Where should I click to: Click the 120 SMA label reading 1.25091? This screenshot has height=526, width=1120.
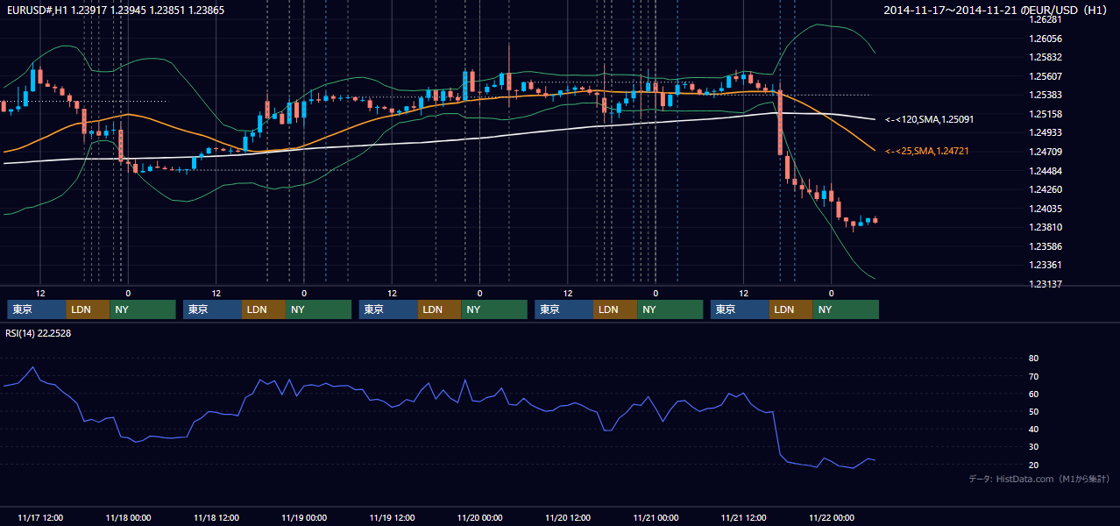(930, 119)
